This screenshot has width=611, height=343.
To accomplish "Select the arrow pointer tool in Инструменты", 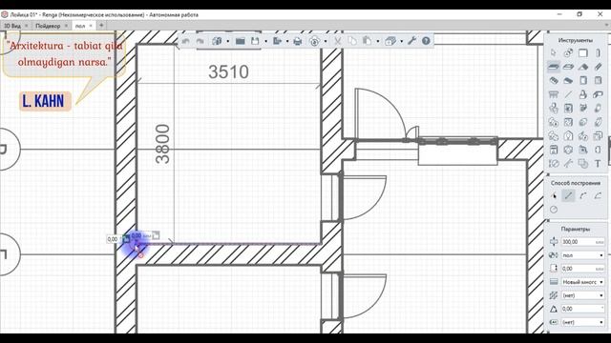I will click(554, 53).
